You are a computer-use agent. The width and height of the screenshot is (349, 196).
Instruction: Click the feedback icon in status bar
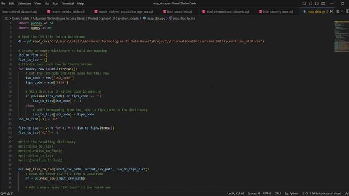click(x=347, y=194)
